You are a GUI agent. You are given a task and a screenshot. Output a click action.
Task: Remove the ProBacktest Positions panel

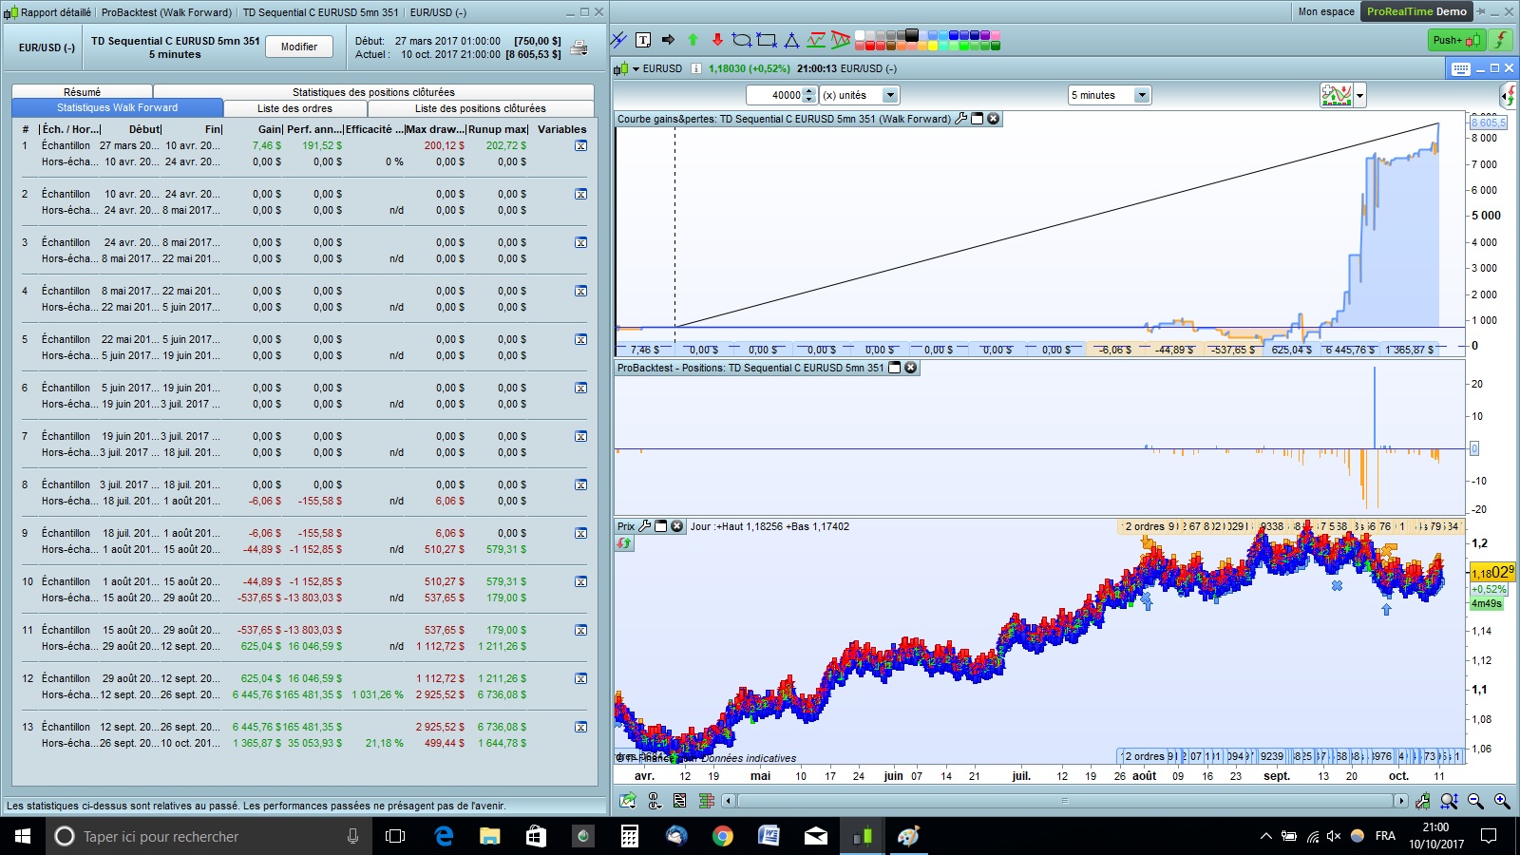[x=910, y=368]
